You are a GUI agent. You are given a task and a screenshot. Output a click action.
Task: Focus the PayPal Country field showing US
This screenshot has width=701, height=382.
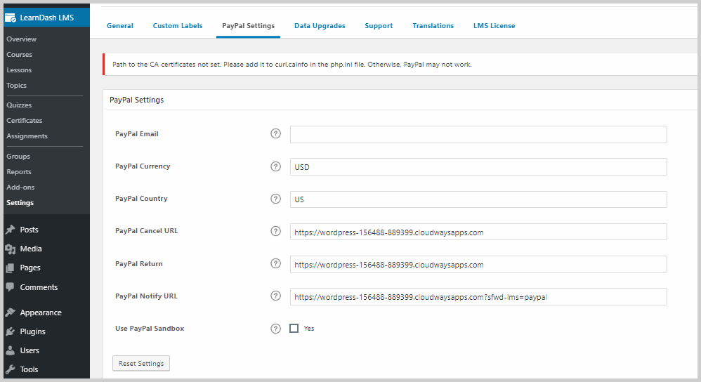pos(478,199)
